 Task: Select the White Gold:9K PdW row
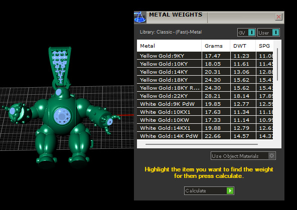pyautogui.click(x=205, y=104)
